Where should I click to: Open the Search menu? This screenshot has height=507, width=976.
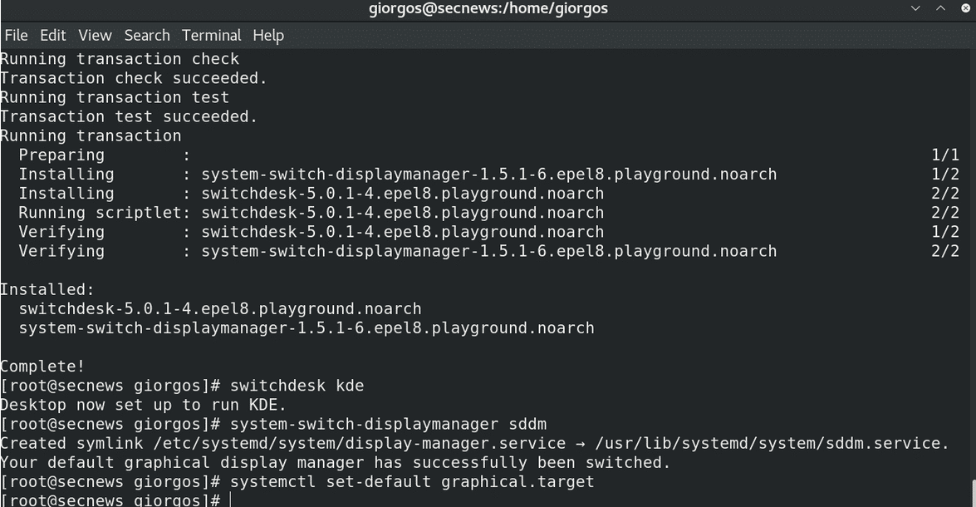click(x=147, y=36)
